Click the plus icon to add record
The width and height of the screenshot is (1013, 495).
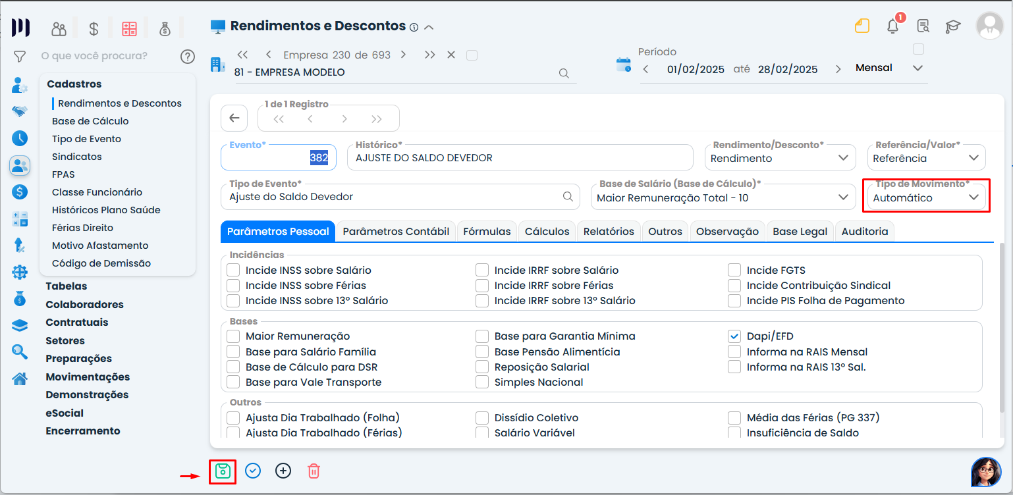[283, 471]
